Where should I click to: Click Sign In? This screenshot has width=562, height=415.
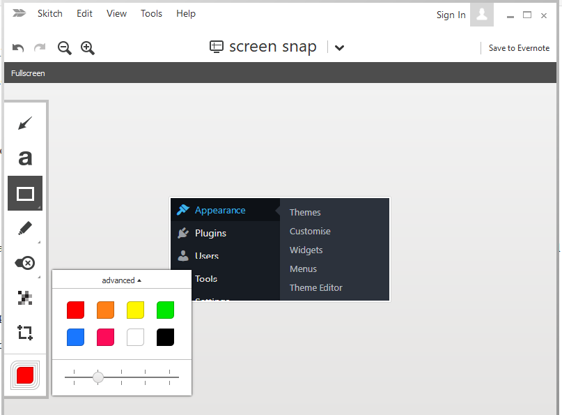pyautogui.click(x=451, y=15)
